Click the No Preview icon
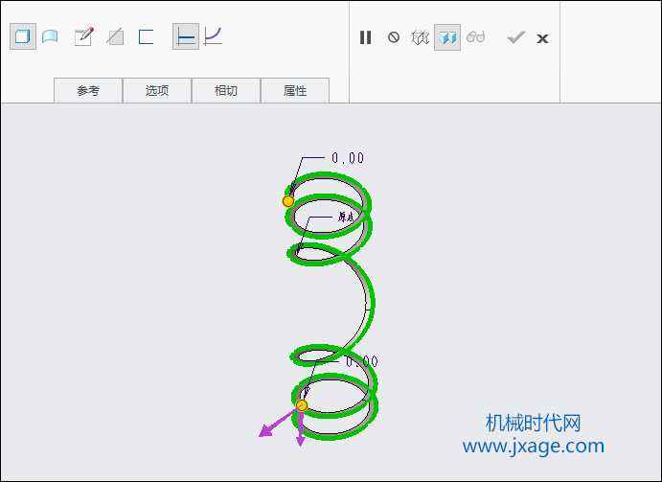Screen dimensions: 662x482 [394, 37]
